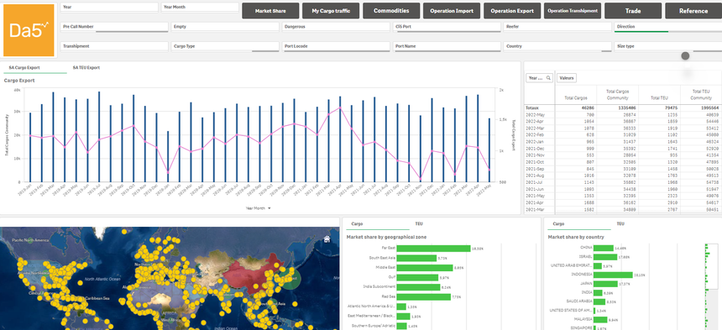Switch to TEU tab in geographical zone panel
The height and width of the screenshot is (330, 722).
(419, 224)
